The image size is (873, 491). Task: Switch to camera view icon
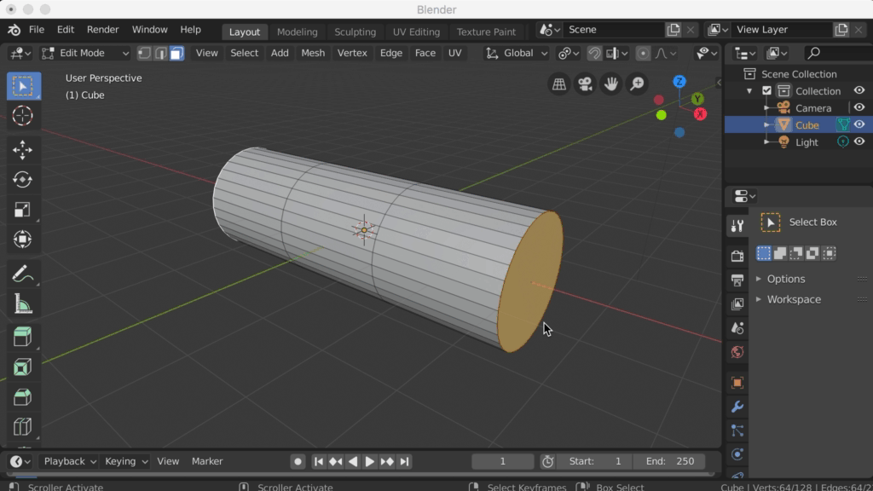(x=585, y=84)
